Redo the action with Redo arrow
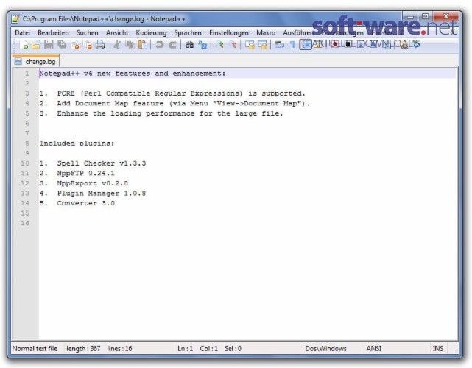This screenshot has width=472, height=368. click(x=172, y=45)
